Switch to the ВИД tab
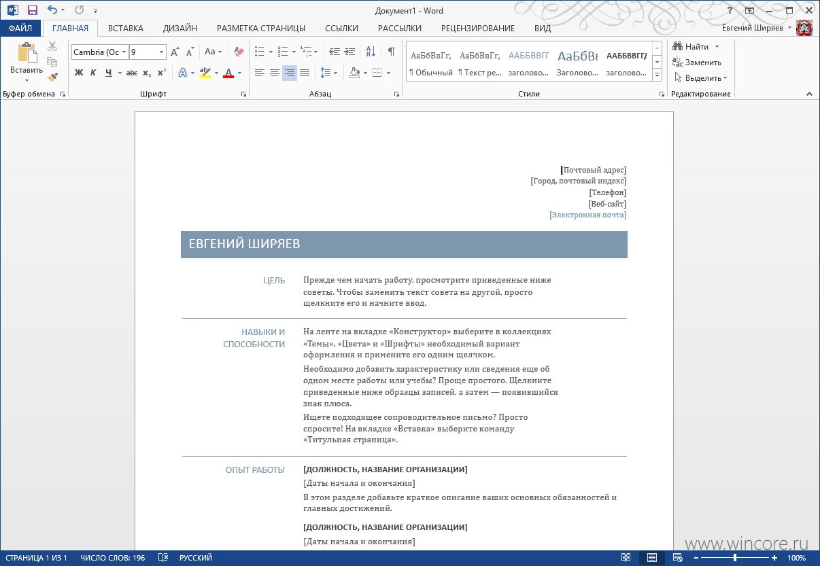Screen dimensions: 820x566 tap(543, 29)
